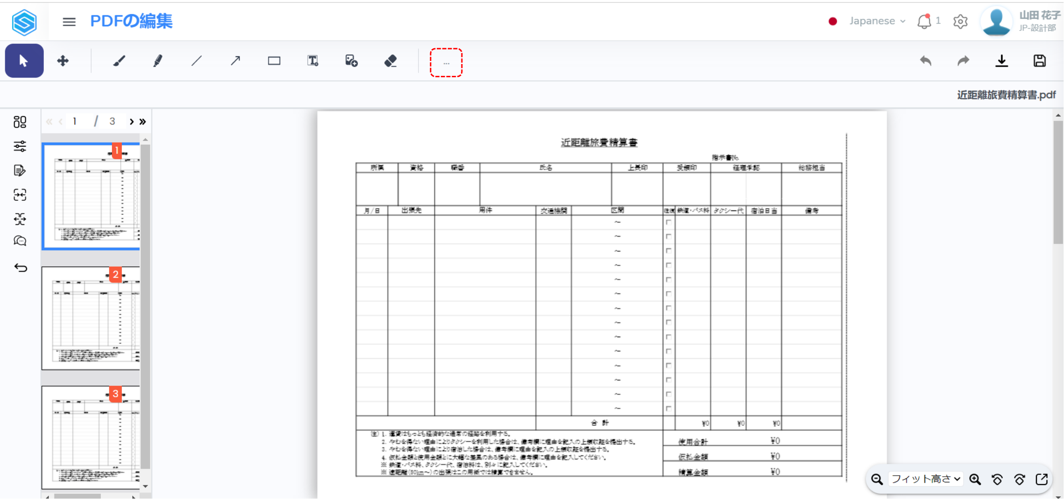
Task: Choose the arrow drawing tool
Action: coord(236,61)
